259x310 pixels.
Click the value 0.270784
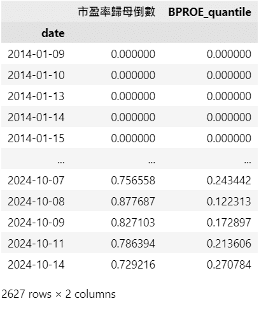pyautogui.click(x=229, y=265)
